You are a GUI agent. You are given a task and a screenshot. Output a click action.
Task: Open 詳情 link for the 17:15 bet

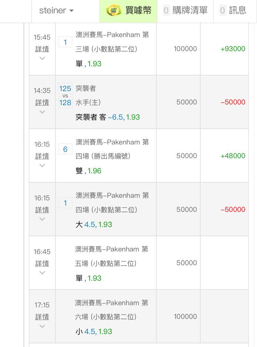pos(42,317)
